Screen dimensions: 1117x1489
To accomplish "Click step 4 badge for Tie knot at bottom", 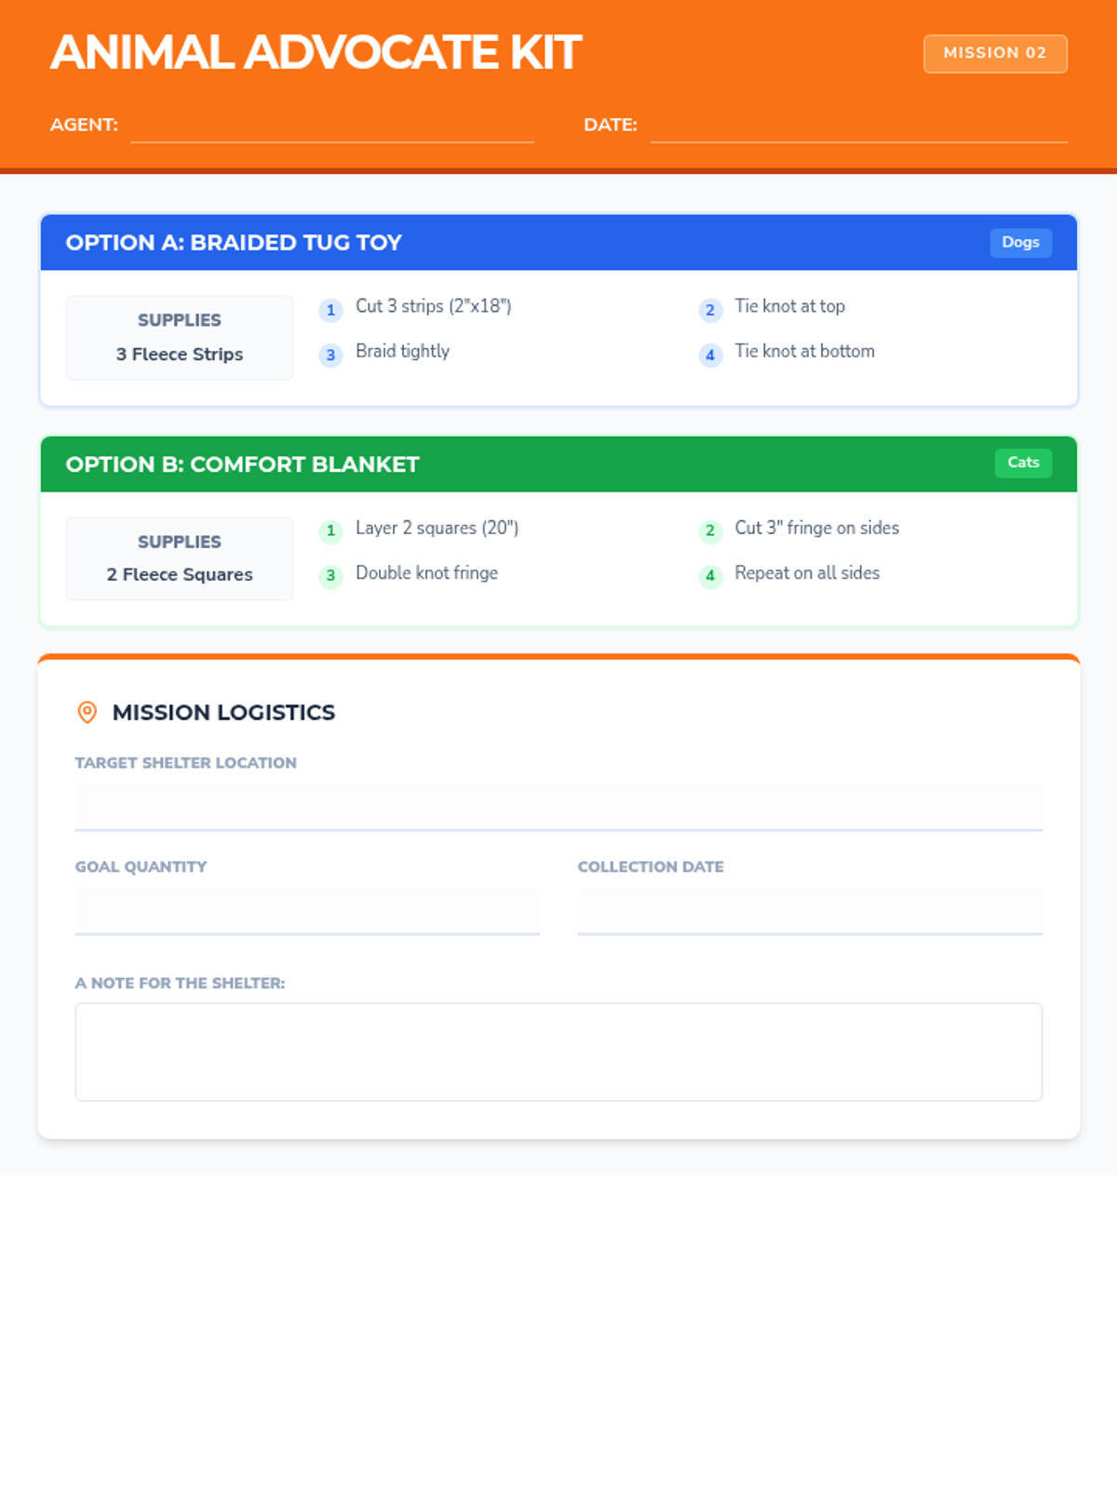I will point(710,355).
